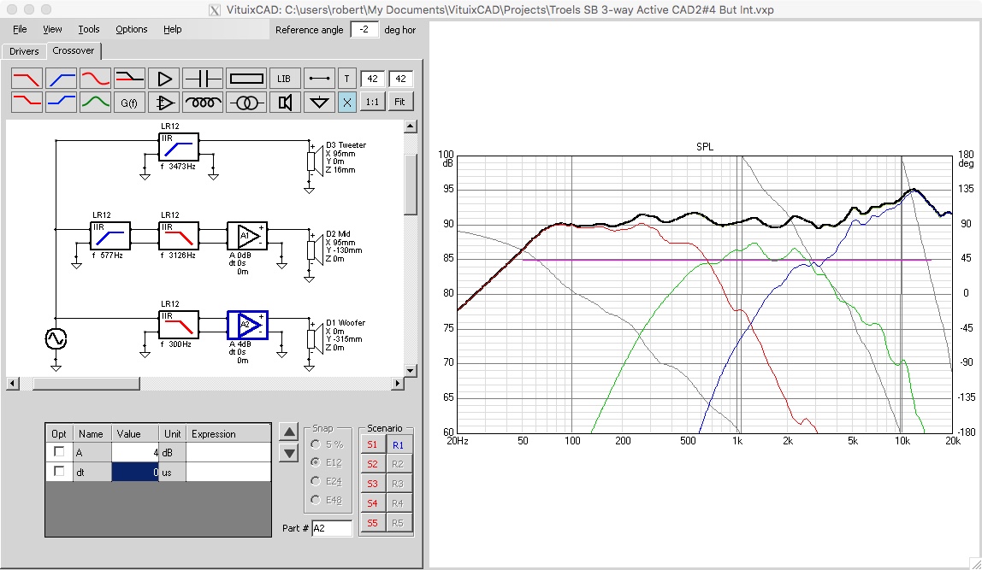The height and width of the screenshot is (570, 982).
Task: Enable optimization checkbox for parameter dt
Action: click(x=59, y=471)
